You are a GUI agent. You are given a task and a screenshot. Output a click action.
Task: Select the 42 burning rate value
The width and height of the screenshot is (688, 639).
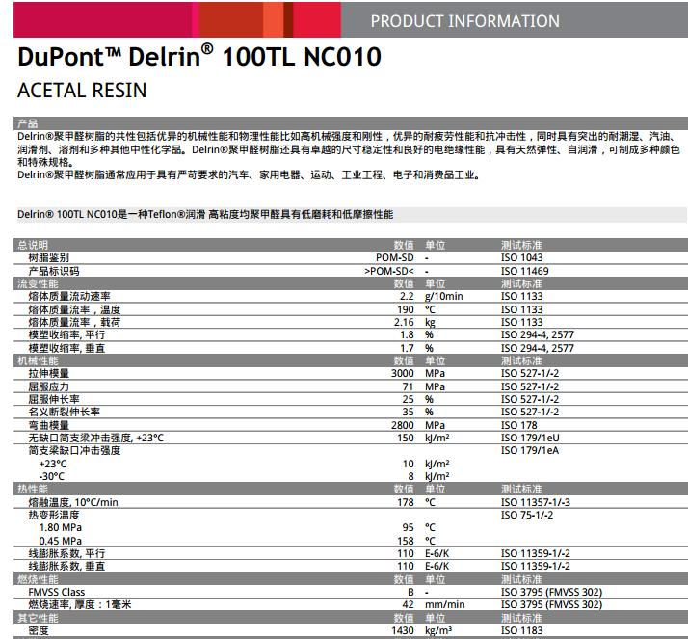(x=408, y=604)
